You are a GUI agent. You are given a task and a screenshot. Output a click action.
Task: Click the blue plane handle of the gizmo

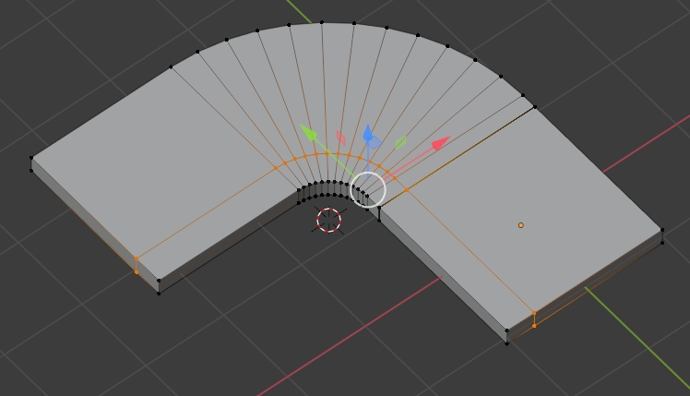(x=374, y=143)
